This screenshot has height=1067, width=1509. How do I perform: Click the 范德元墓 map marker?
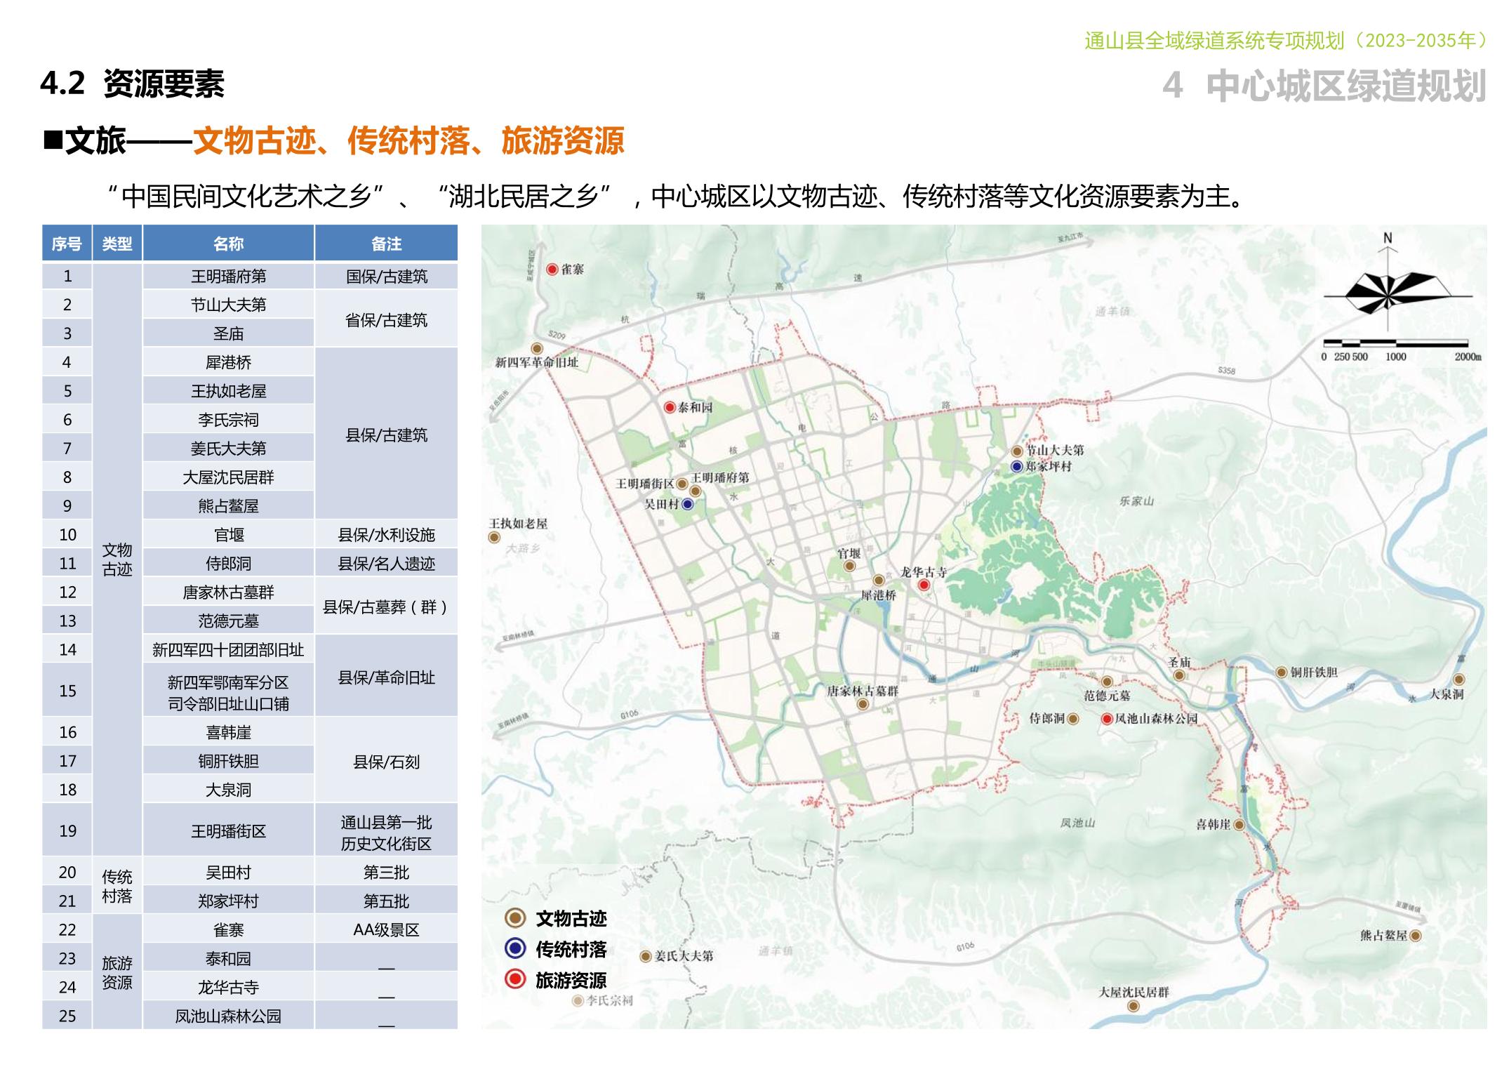coord(1107,682)
